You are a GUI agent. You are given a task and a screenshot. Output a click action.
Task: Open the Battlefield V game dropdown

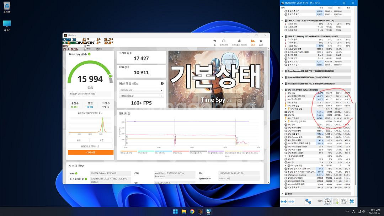(141, 90)
